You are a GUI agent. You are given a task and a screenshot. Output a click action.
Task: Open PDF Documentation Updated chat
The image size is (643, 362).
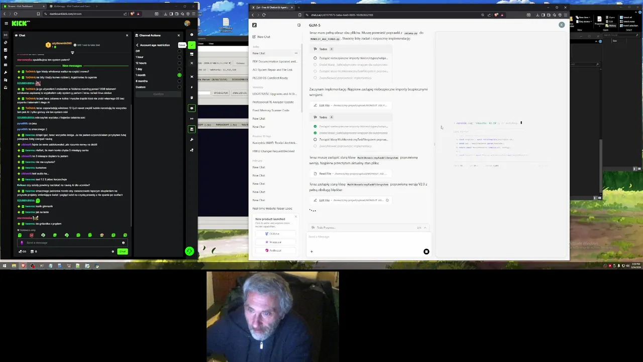pos(274,61)
